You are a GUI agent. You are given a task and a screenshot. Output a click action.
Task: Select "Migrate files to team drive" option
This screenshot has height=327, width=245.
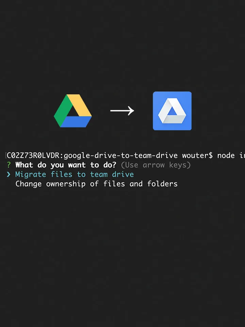point(75,174)
